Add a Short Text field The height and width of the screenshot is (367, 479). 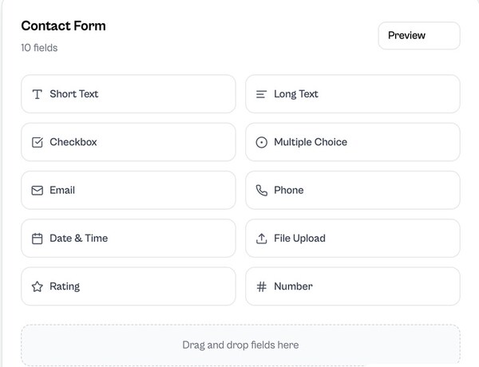click(x=128, y=94)
